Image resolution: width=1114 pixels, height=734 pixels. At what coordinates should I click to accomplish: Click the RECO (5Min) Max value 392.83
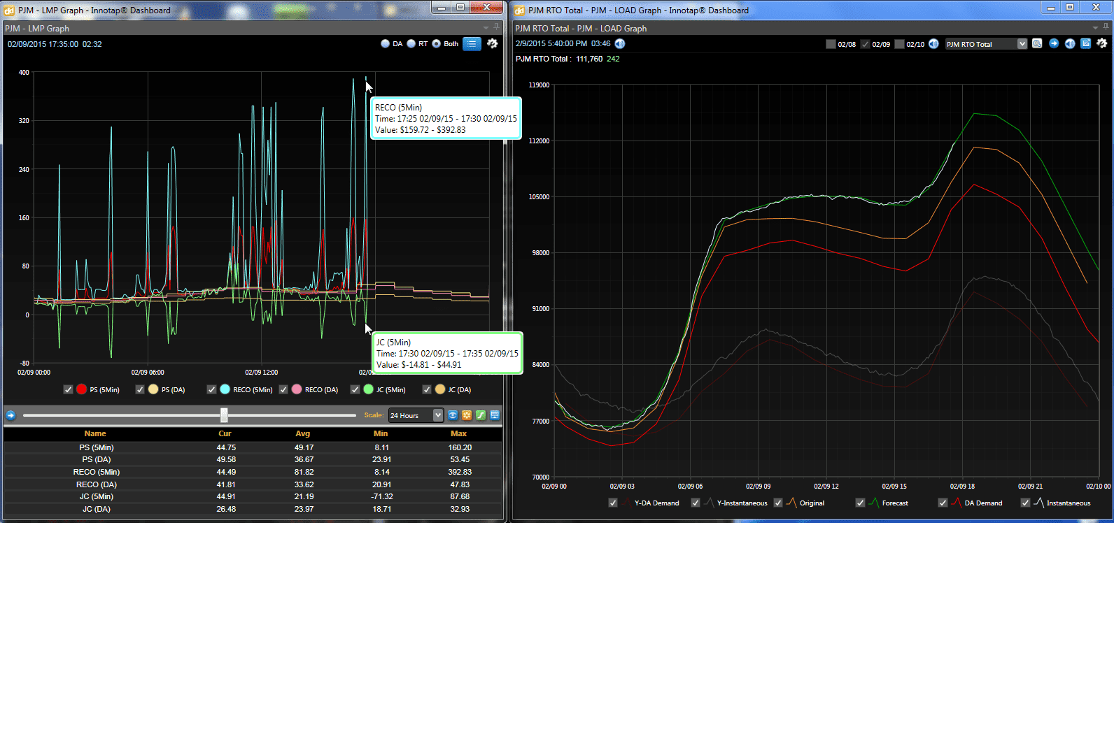(x=460, y=472)
